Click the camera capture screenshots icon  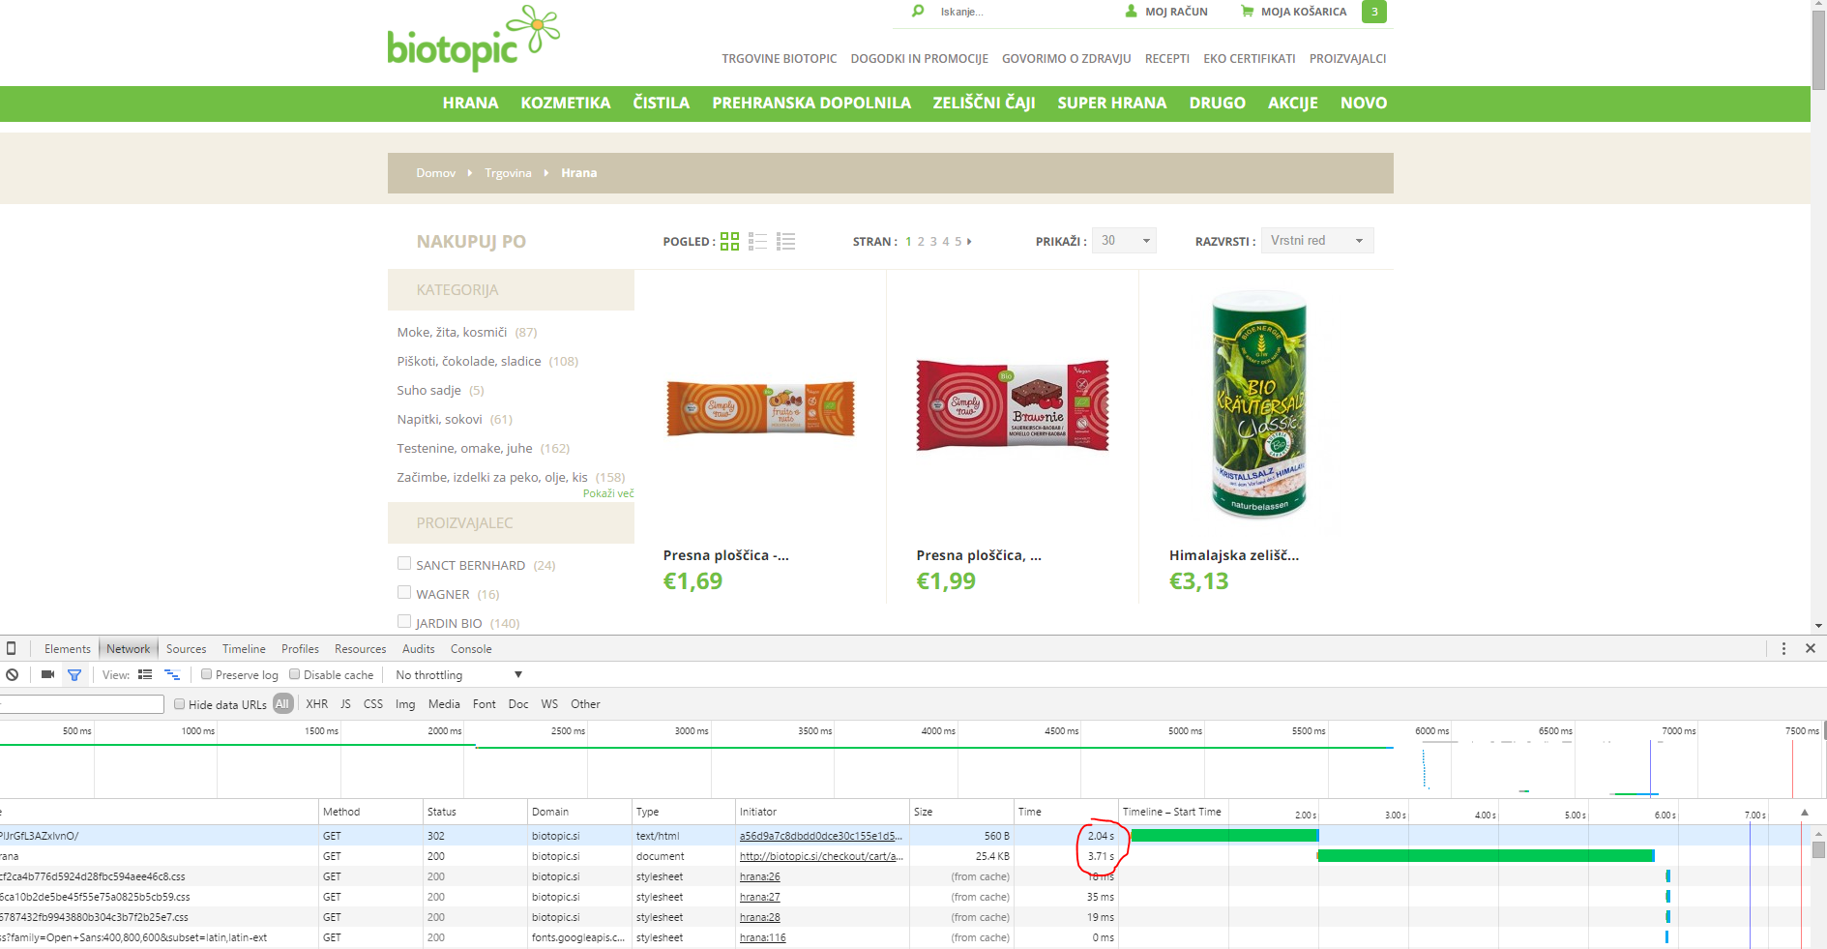coord(47,675)
